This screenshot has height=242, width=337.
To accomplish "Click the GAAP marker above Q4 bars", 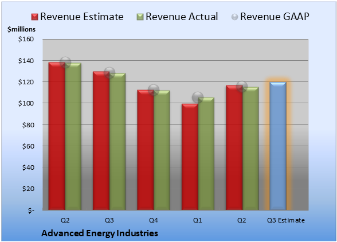I will coord(154,90).
